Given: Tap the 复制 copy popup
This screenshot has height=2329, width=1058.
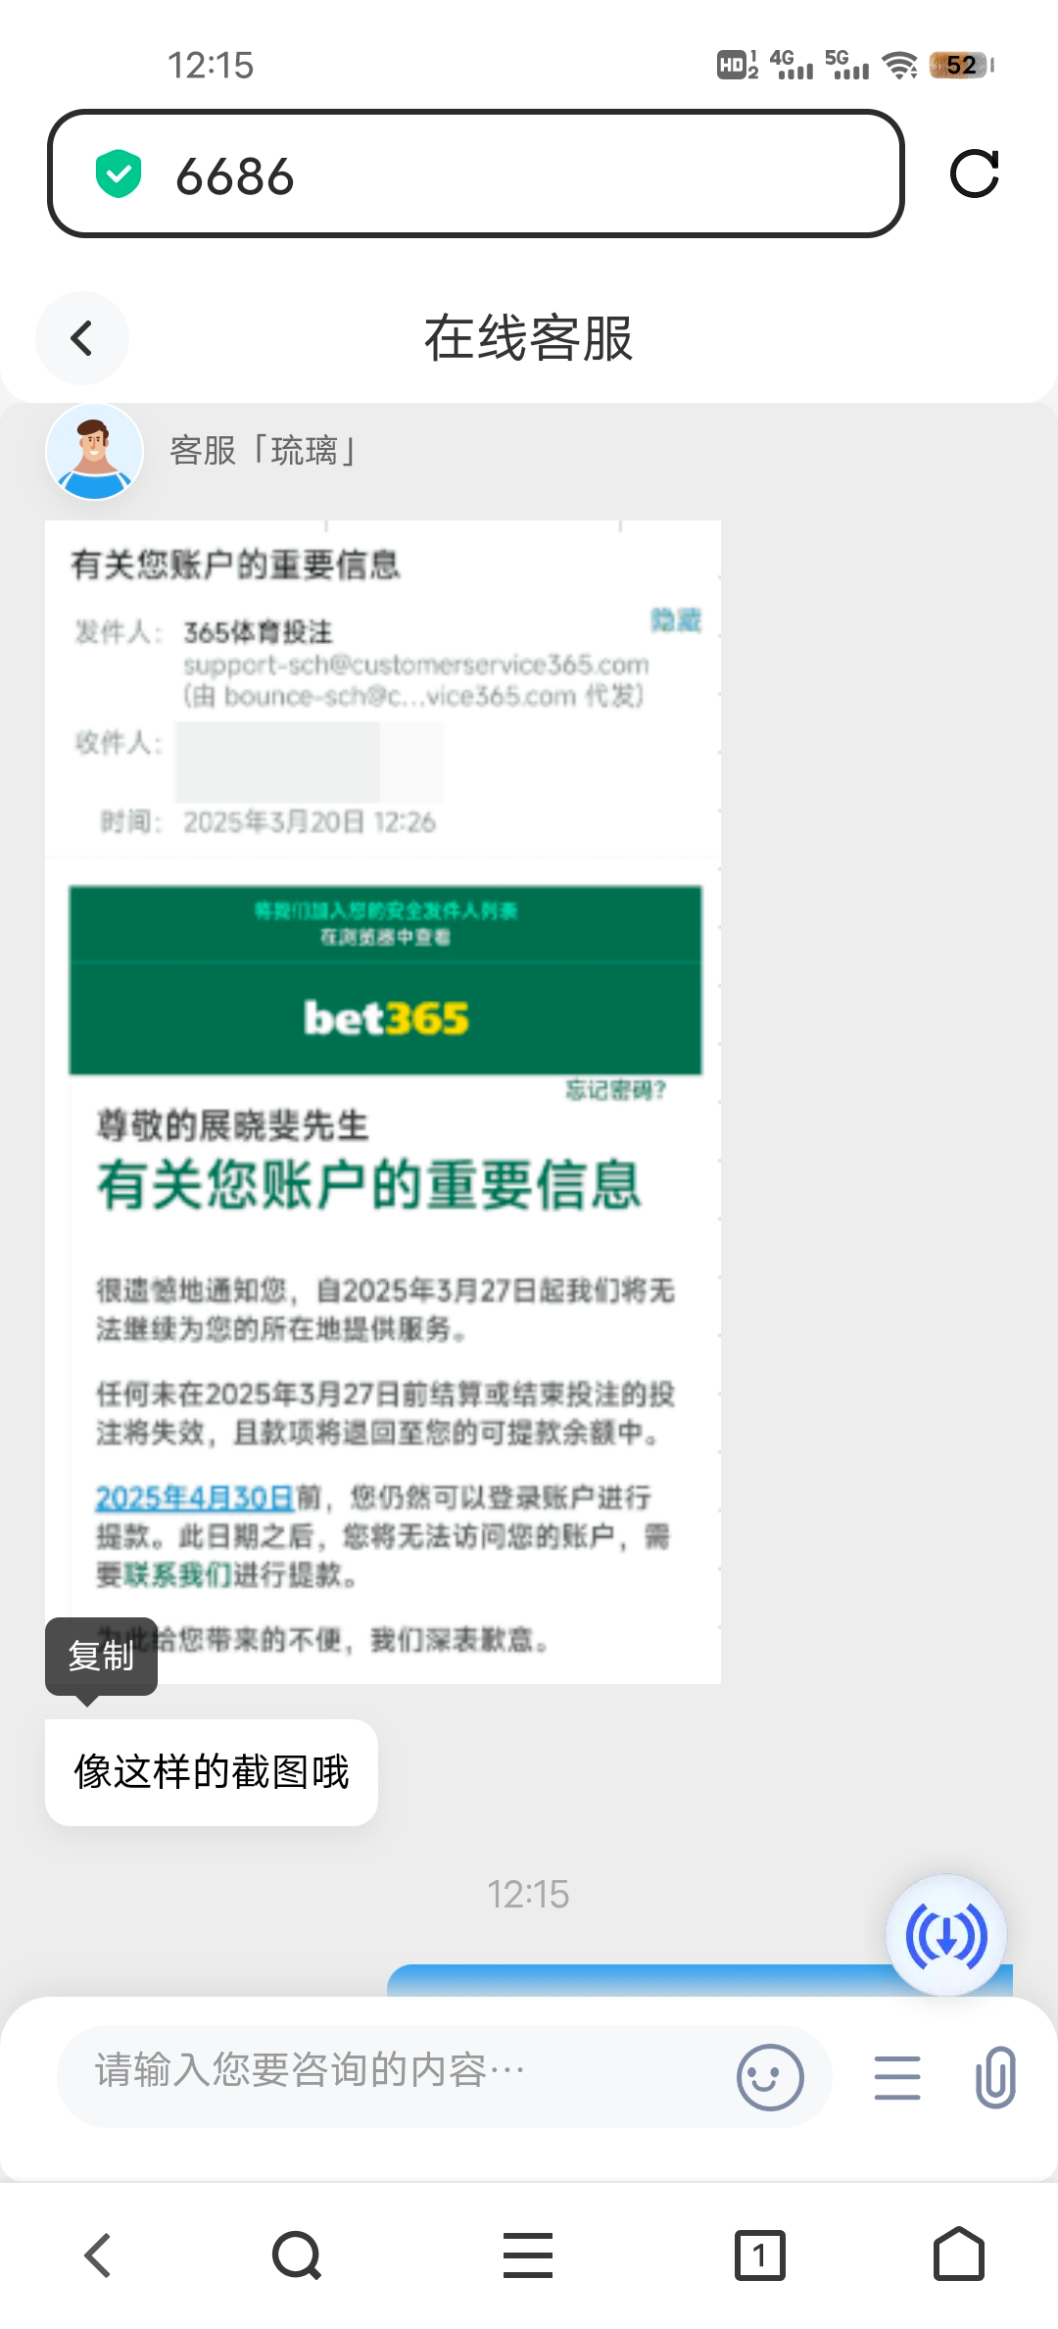Looking at the screenshot, I should click(101, 1656).
